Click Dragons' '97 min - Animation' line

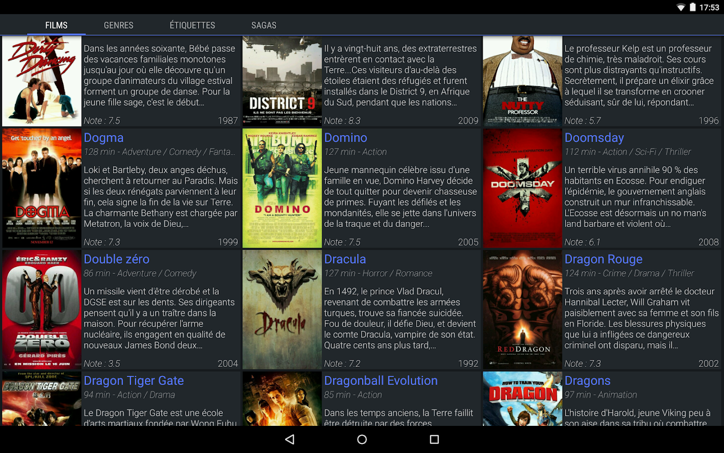click(x=600, y=395)
